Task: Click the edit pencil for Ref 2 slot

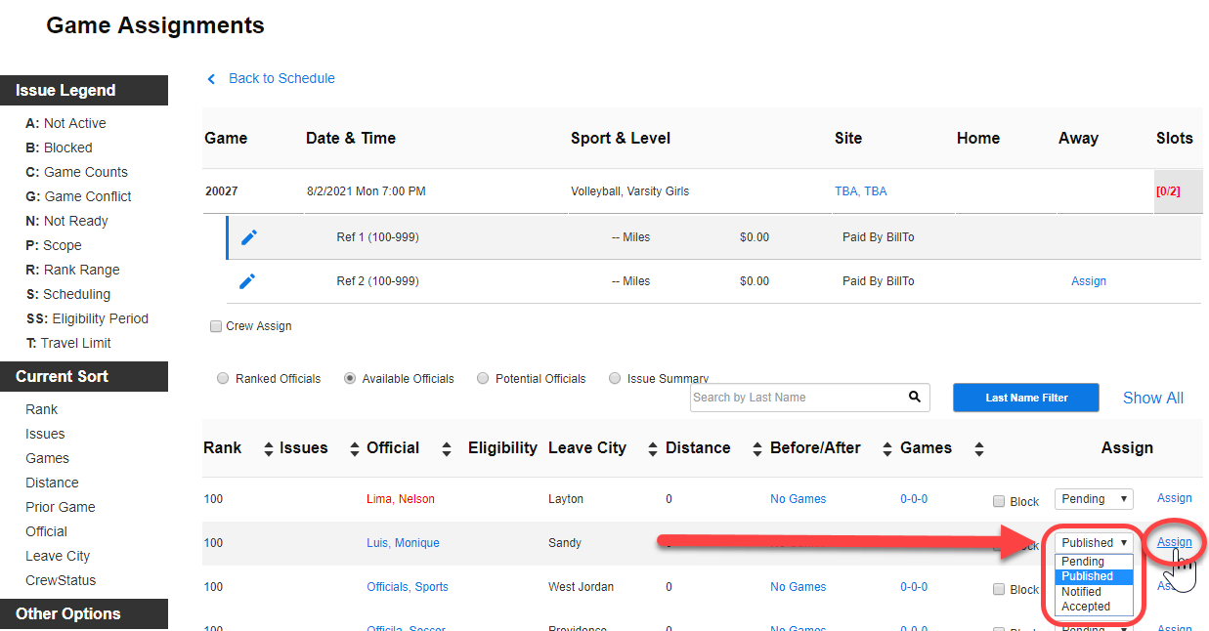Action: 248,280
